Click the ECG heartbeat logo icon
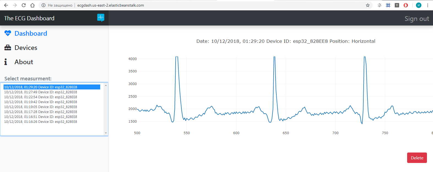The image size is (433, 172). click(x=101, y=18)
